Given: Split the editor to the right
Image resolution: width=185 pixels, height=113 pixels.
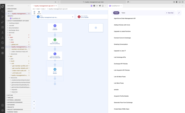Looking at the screenshot, I should (103, 6).
